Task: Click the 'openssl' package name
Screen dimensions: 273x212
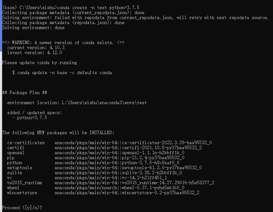Action: (x=16, y=153)
